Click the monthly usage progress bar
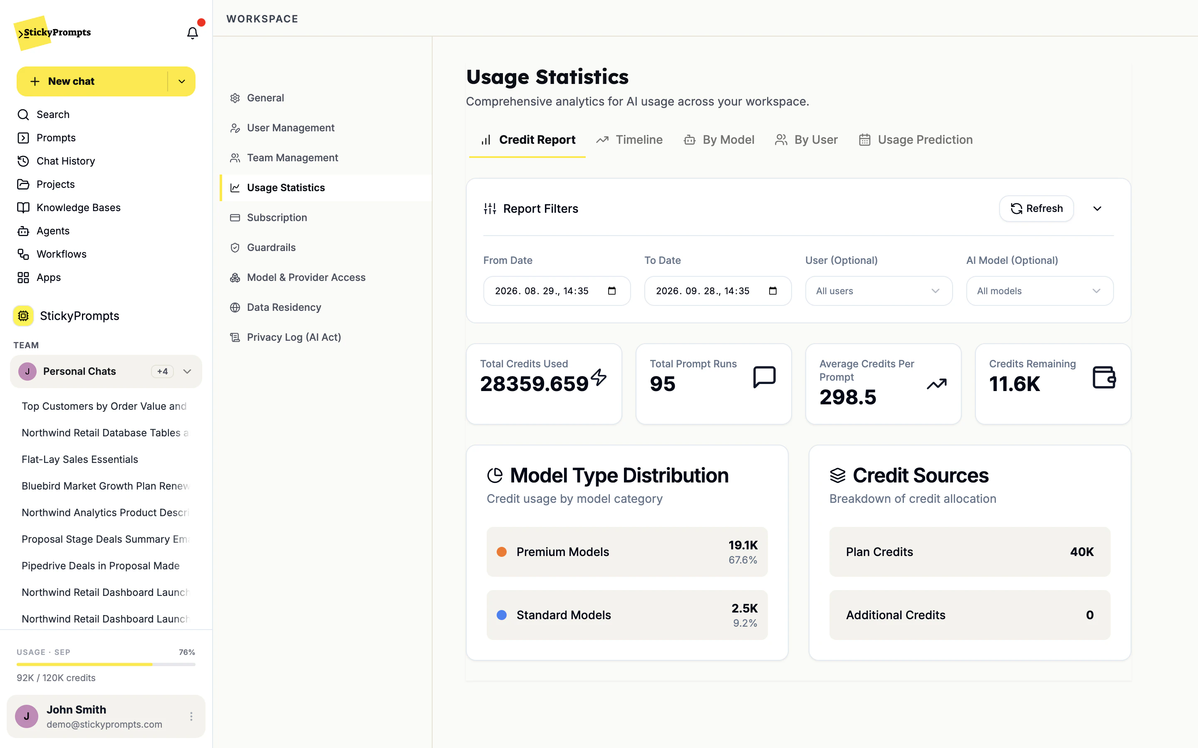This screenshot has width=1198, height=748. [106, 664]
